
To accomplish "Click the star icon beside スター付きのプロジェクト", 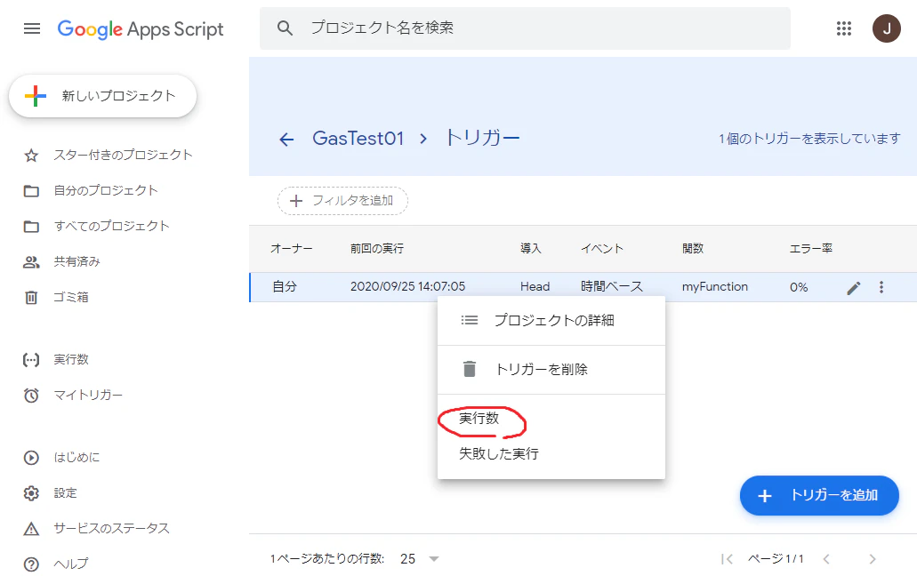I will (31, 156).
